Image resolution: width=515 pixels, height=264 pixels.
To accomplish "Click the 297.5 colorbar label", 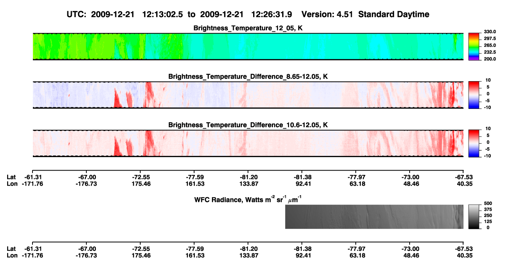I will (490, 39).
